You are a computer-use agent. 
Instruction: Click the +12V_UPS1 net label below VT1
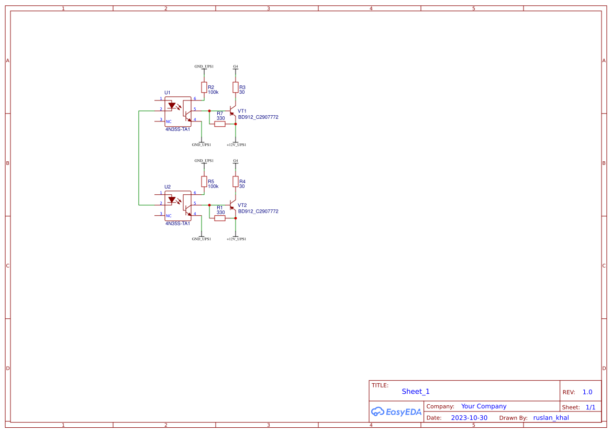[x=236, y=145]
